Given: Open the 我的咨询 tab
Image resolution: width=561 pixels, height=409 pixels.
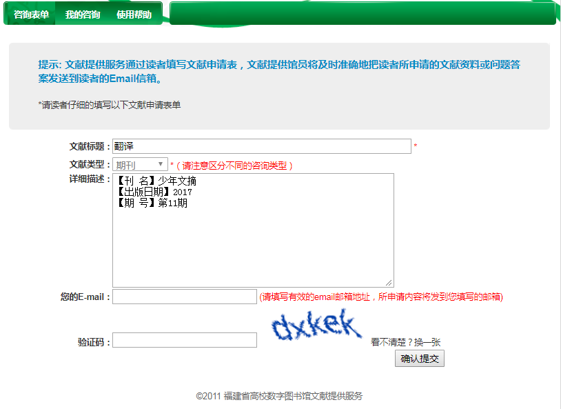Looking at the screenshot, I should [83, 14].
